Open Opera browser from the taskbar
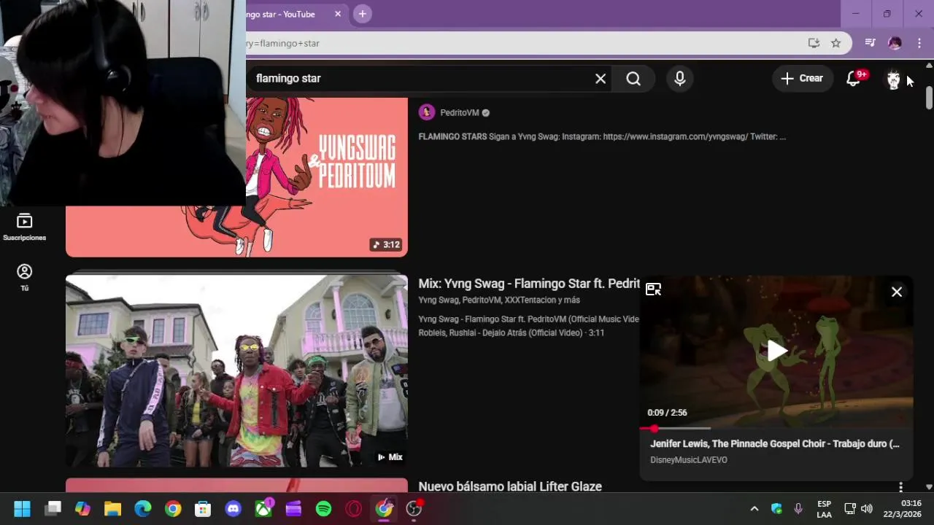This screenshot has height=525, width=934. [354, 509]
